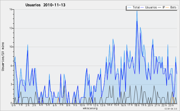Image resolution: width=180 pixels, height=111 pixels.
Task: Click the y-axis value '13'
Action: pos(11,28)
